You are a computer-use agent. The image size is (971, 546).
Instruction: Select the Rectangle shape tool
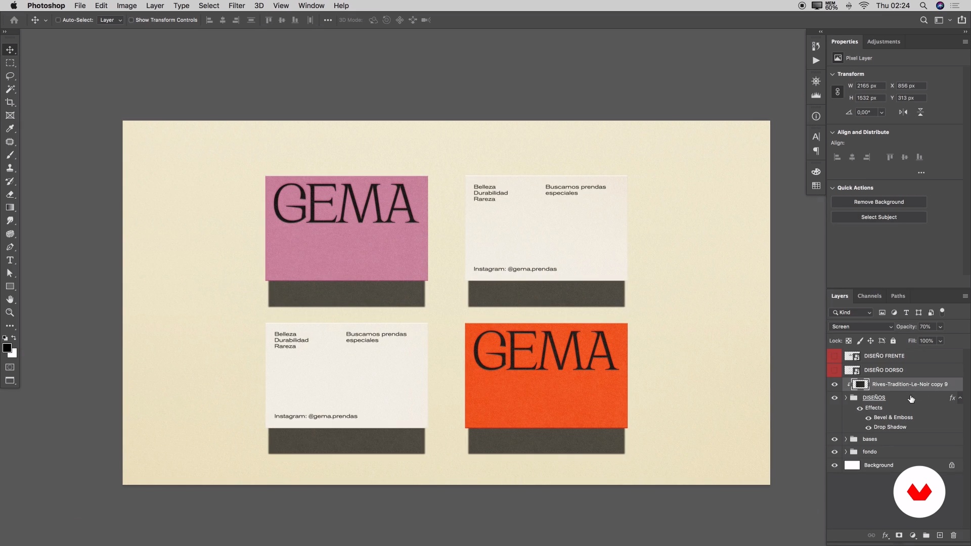[10, 286]
